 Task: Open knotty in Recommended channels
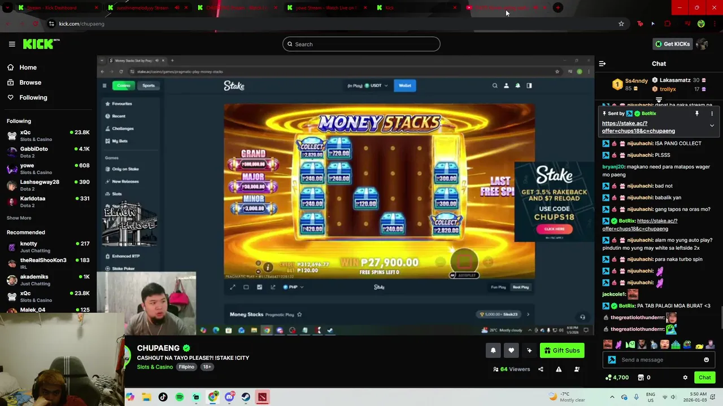[x=48, y=246]
